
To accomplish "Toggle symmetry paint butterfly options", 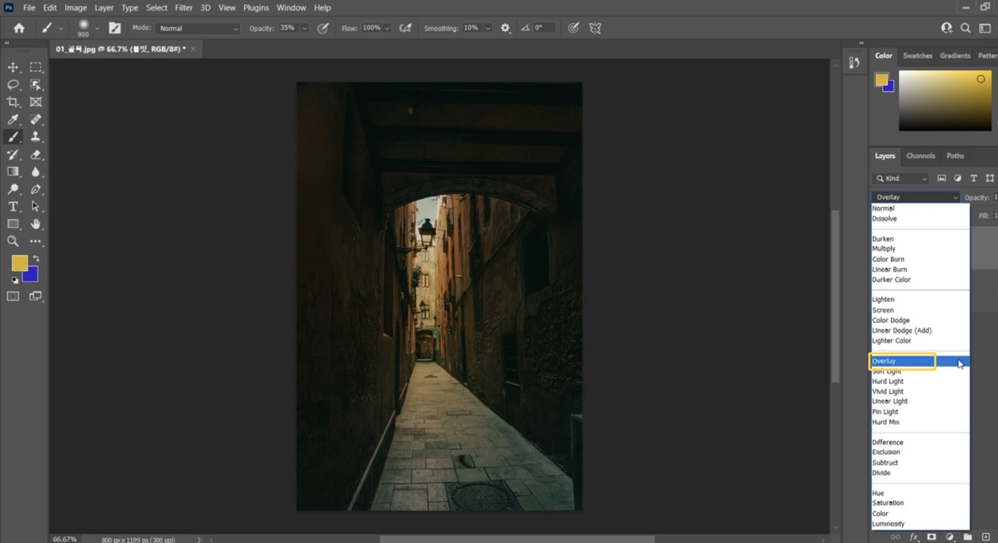I will coord(595,28).
